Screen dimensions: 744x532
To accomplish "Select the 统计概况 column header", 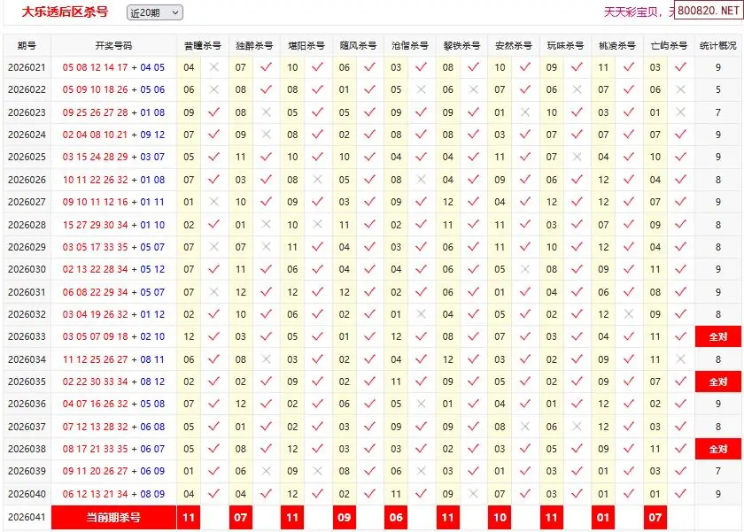I will point(717,45).
